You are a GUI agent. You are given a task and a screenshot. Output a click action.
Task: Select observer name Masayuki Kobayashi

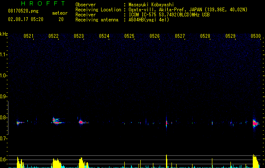(151, 5)
